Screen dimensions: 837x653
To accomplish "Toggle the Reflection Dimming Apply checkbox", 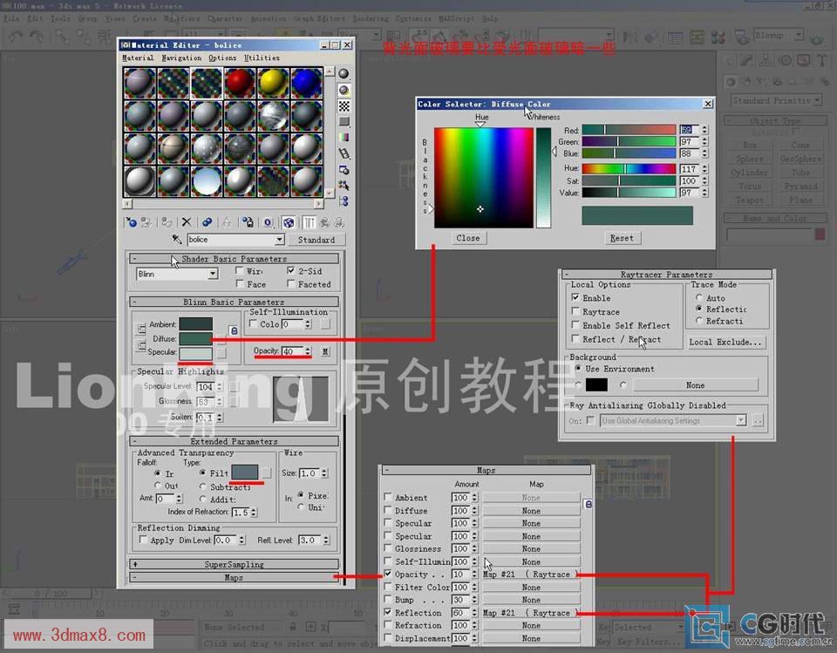I will point(143,540).
